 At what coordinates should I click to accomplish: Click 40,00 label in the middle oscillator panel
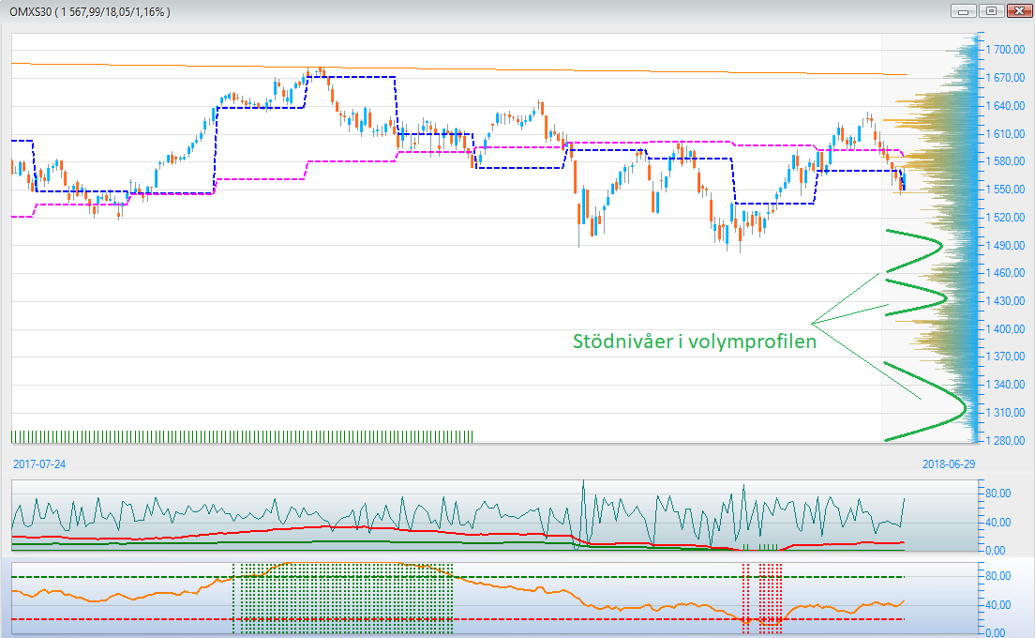coord(998,523)
